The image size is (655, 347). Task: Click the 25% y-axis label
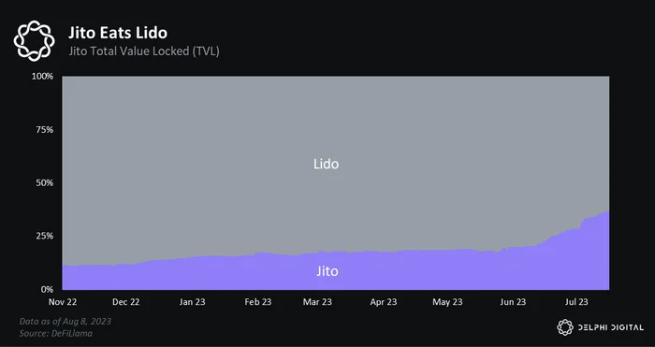tap(45, 236)
